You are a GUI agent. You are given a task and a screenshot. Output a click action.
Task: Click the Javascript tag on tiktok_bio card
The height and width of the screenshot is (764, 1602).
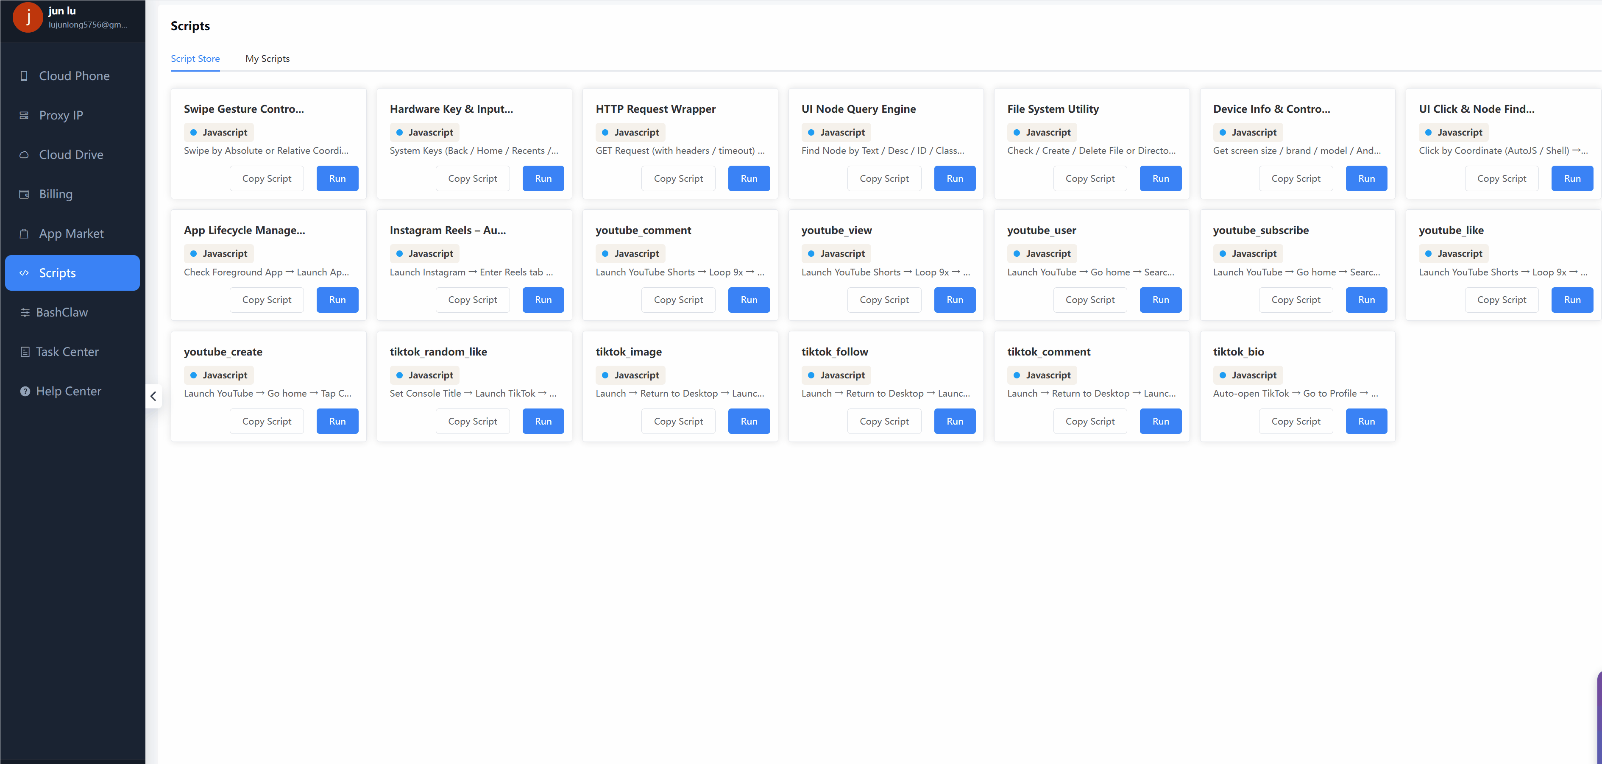1248,375
